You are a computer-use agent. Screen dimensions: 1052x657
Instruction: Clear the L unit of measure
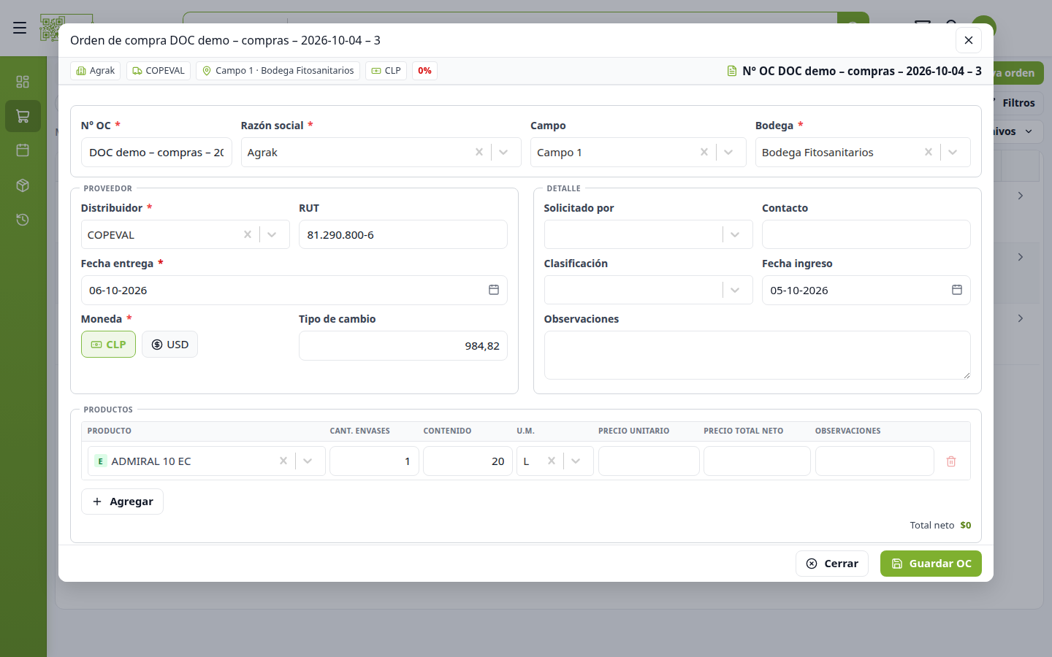[x=552, y=461]
